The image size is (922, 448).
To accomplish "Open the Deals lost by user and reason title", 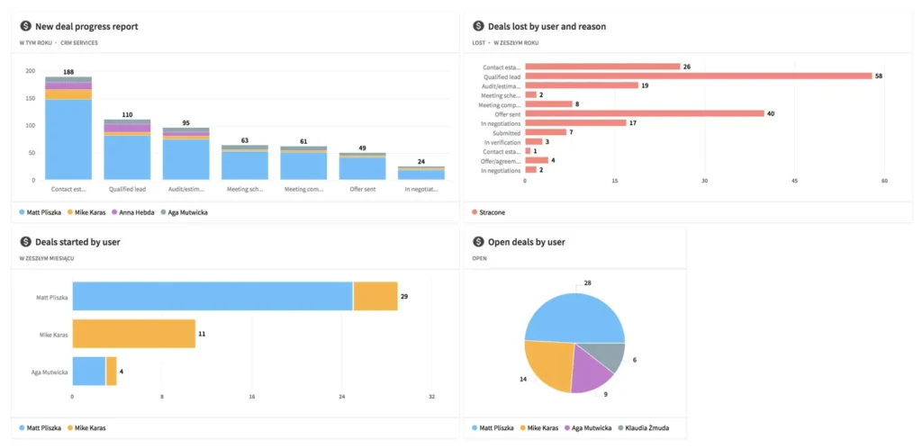I will [547, 27].
